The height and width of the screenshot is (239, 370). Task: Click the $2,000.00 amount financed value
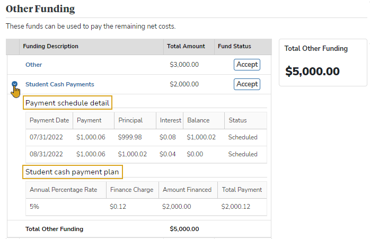177,207
